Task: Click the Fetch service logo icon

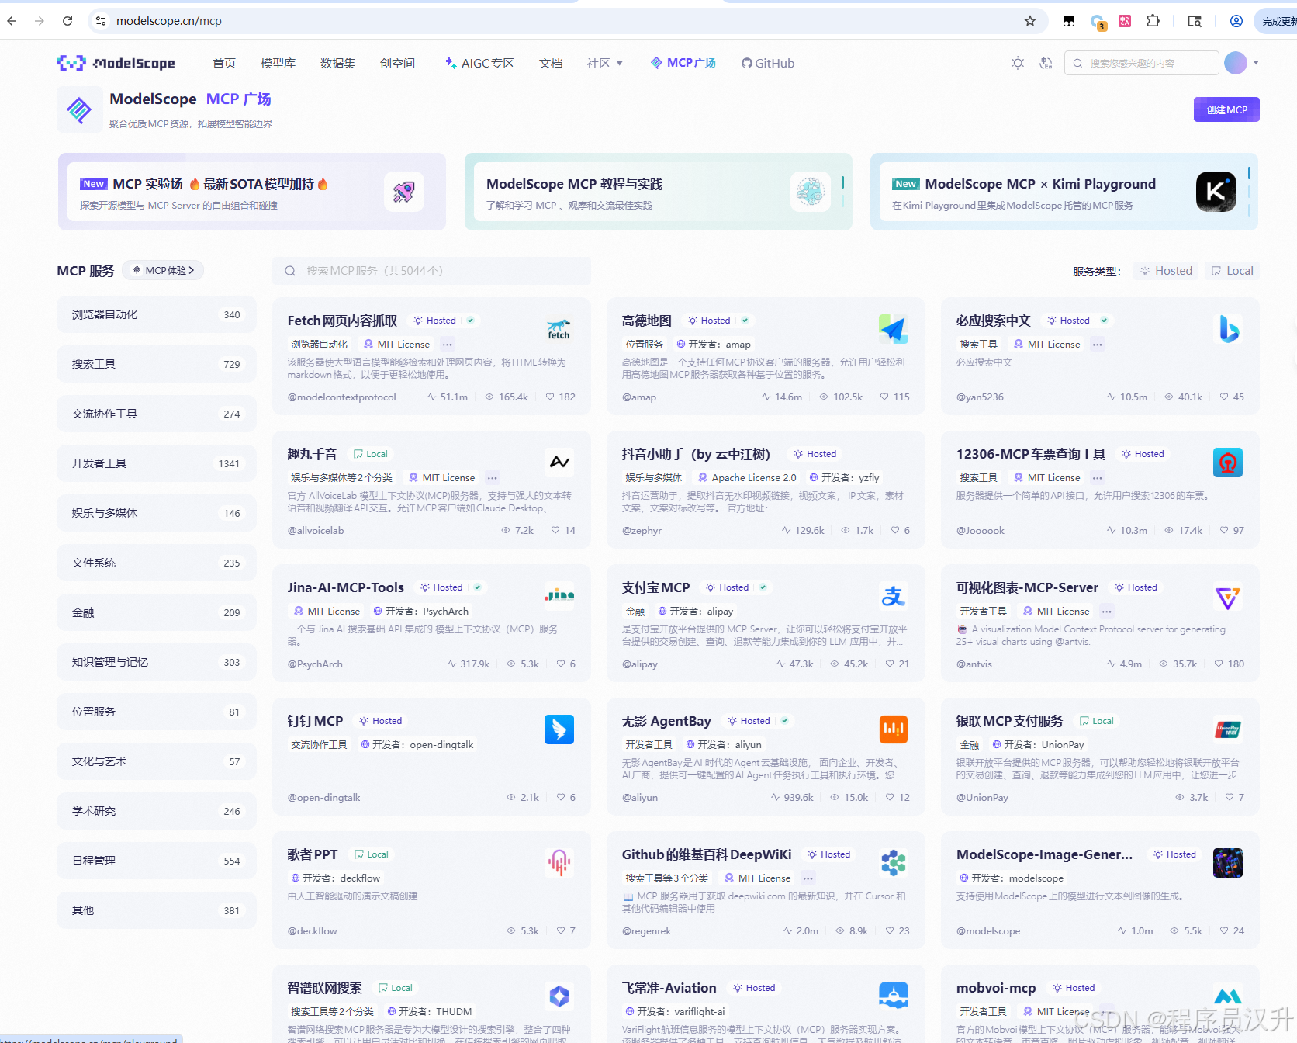Action: click(x=559, y=329)
